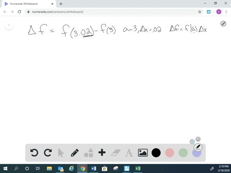The image size is (231, 173).
Task: Open the Windows Start menu
Action: [x=5, y=169]
